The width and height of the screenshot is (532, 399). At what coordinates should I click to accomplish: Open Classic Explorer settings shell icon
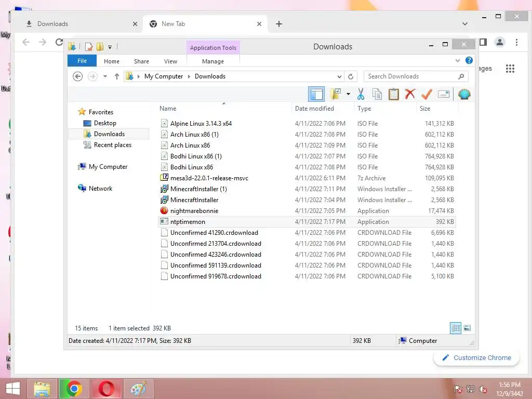click(464, 94)
